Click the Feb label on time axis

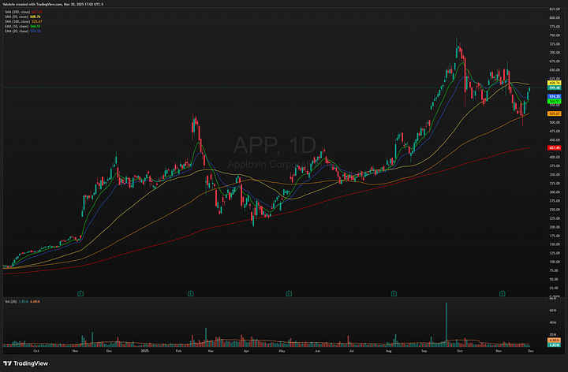click(178, 351)
